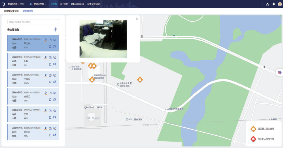Call the helmet with serial 866652021784260
The image size is (283, 148).
[55, 58]
